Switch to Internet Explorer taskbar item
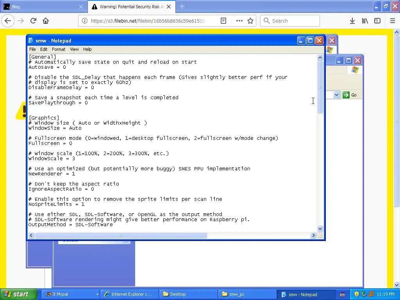 click(129, 294)
